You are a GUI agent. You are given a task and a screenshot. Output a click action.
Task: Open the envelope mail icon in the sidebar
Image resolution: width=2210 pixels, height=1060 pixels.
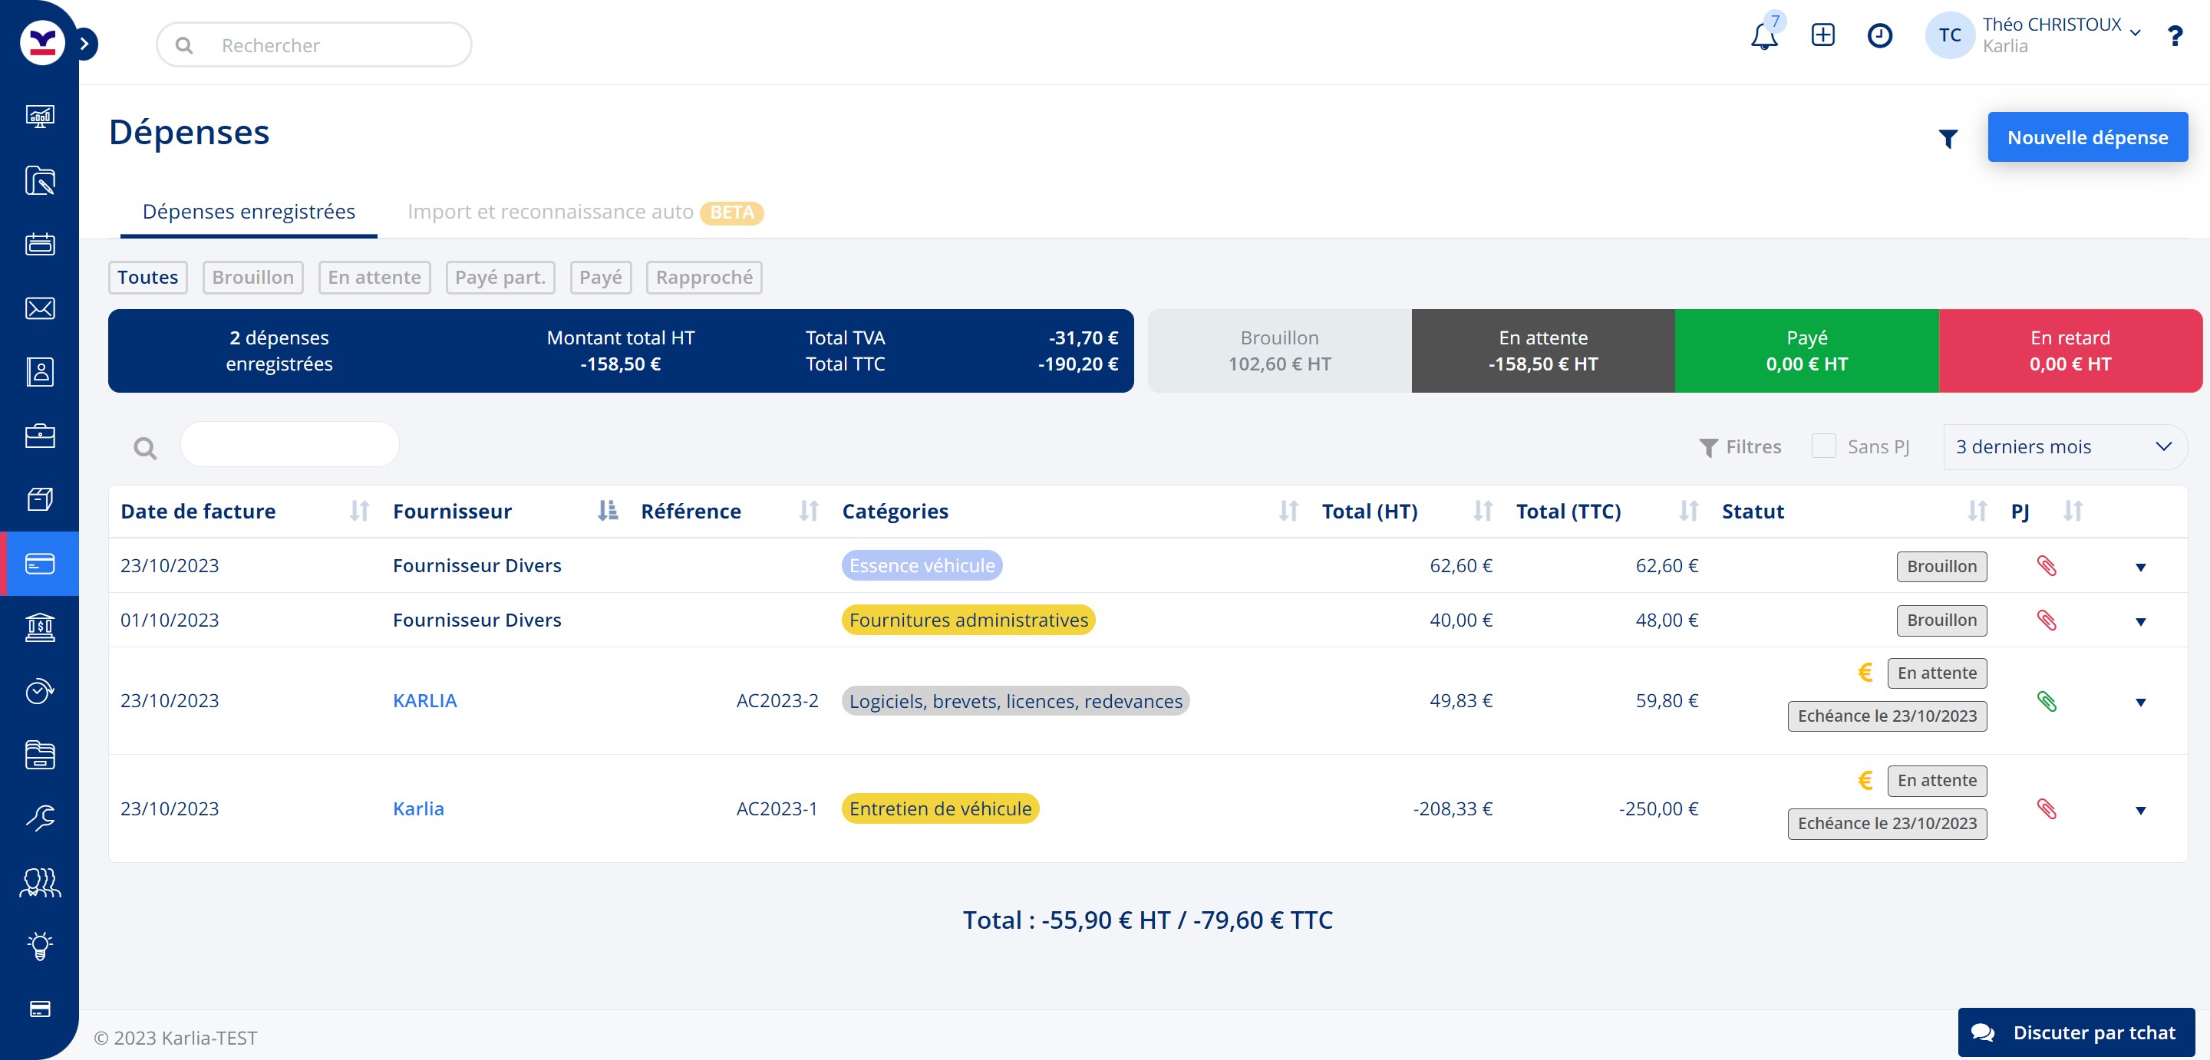click(x=39, y=308)
